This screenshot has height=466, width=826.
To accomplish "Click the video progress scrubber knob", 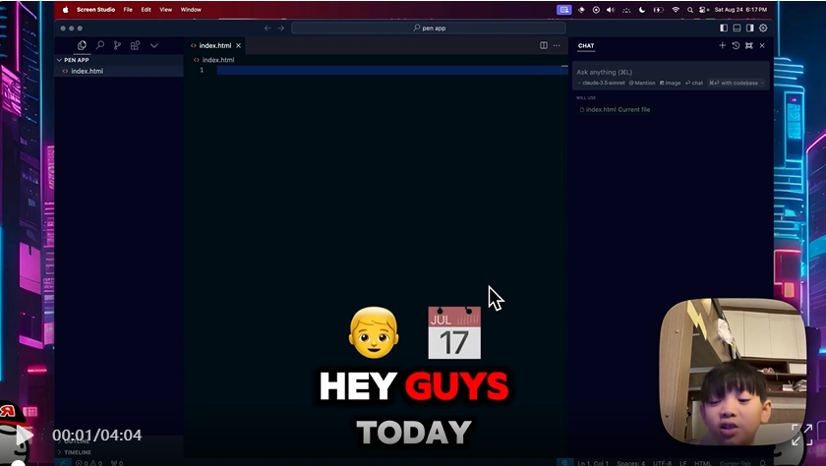I will tap(19, 464).
